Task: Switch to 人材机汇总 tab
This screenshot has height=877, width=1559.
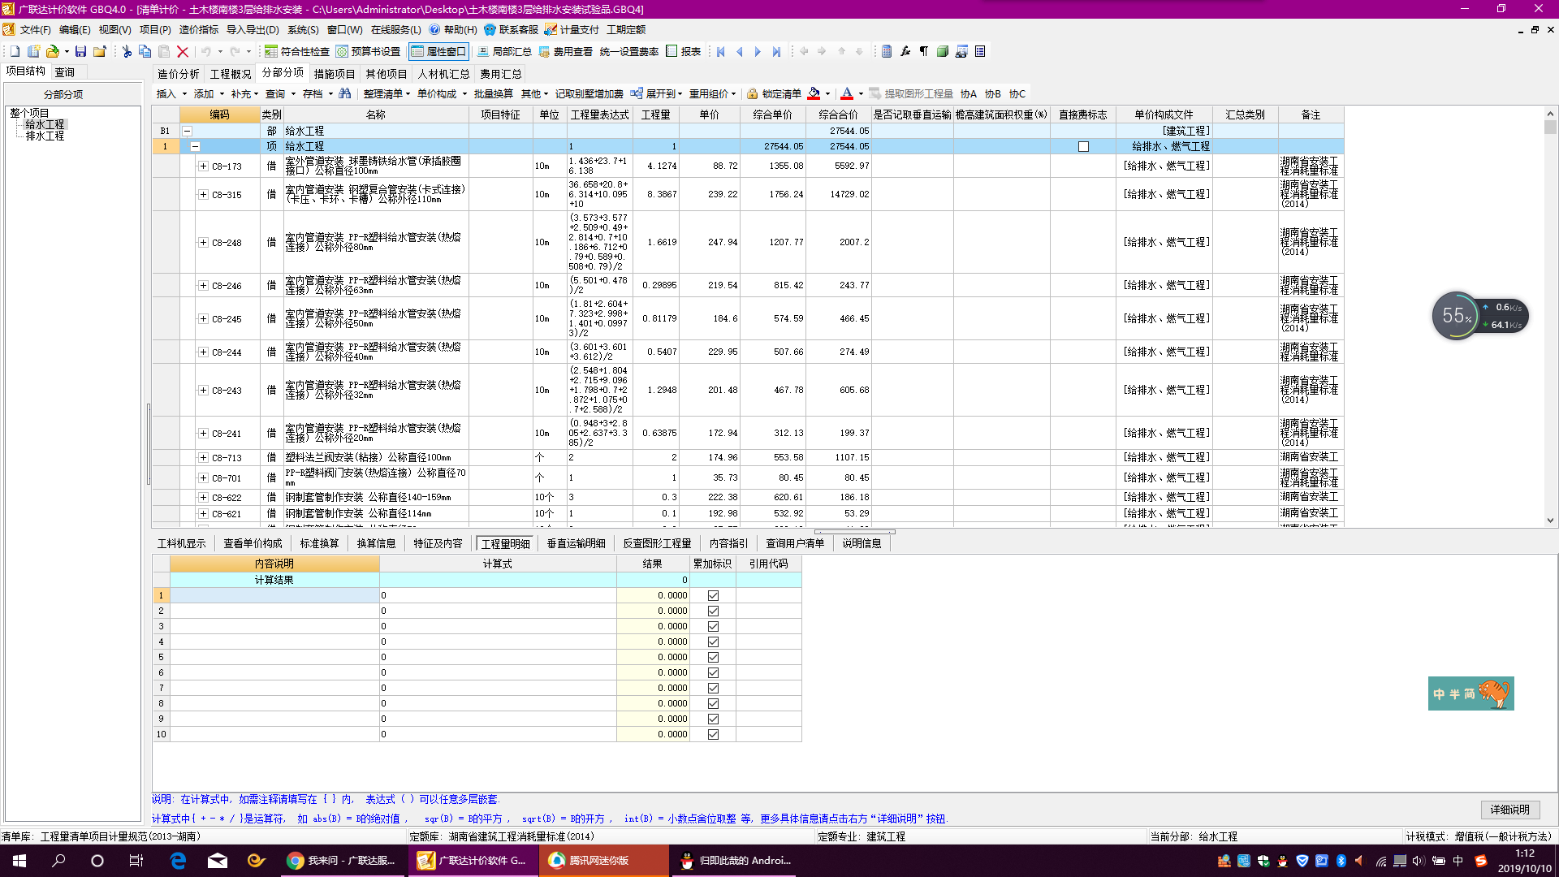Action: (444, 74)
